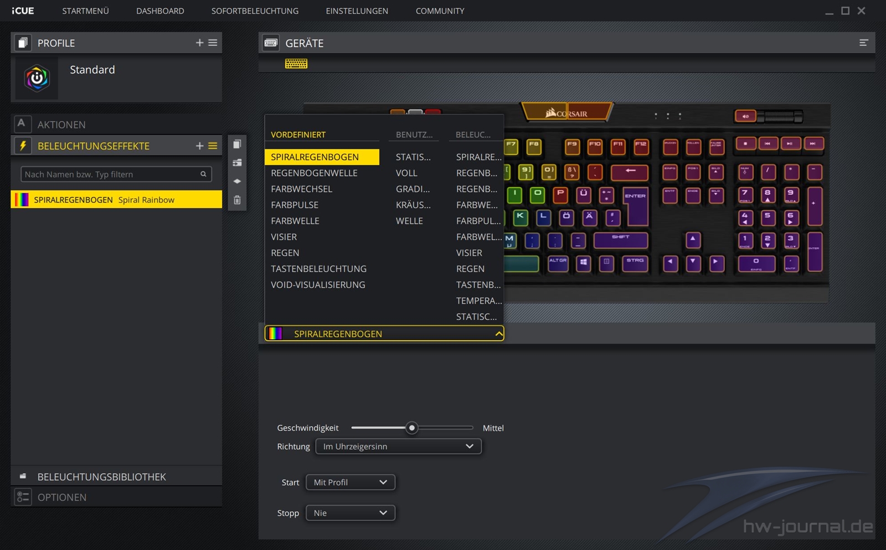Select the yellow keyboard device icon

coord(296,64)
